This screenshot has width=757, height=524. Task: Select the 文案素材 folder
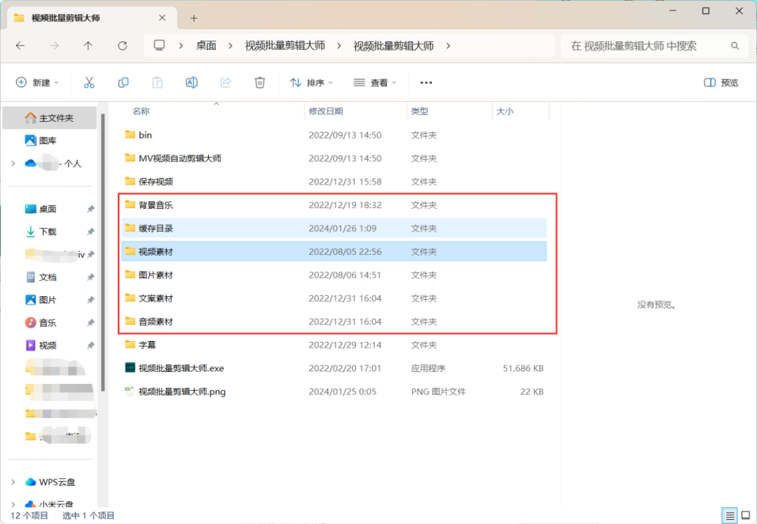tap(334, 298)
